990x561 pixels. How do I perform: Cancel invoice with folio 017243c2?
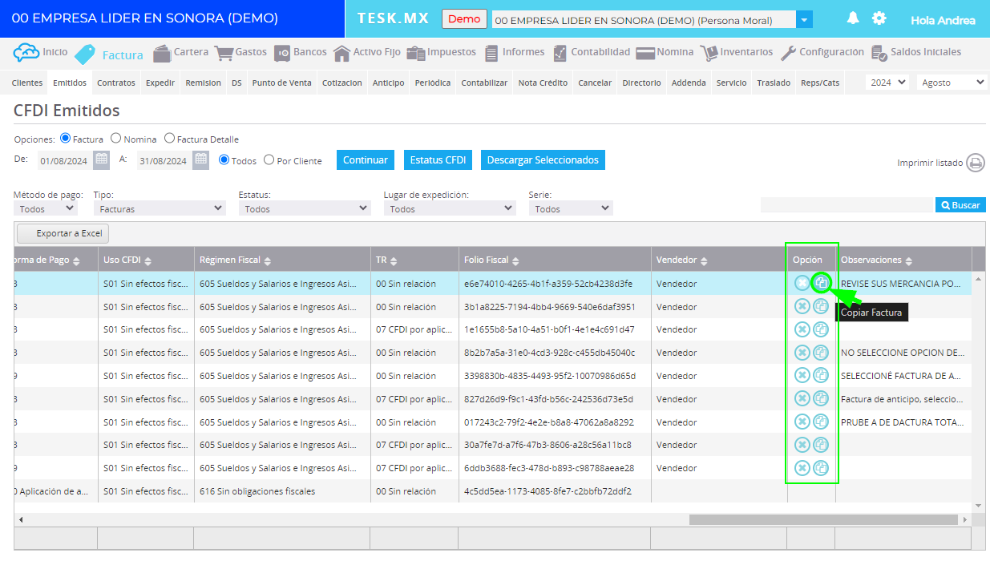802,422
